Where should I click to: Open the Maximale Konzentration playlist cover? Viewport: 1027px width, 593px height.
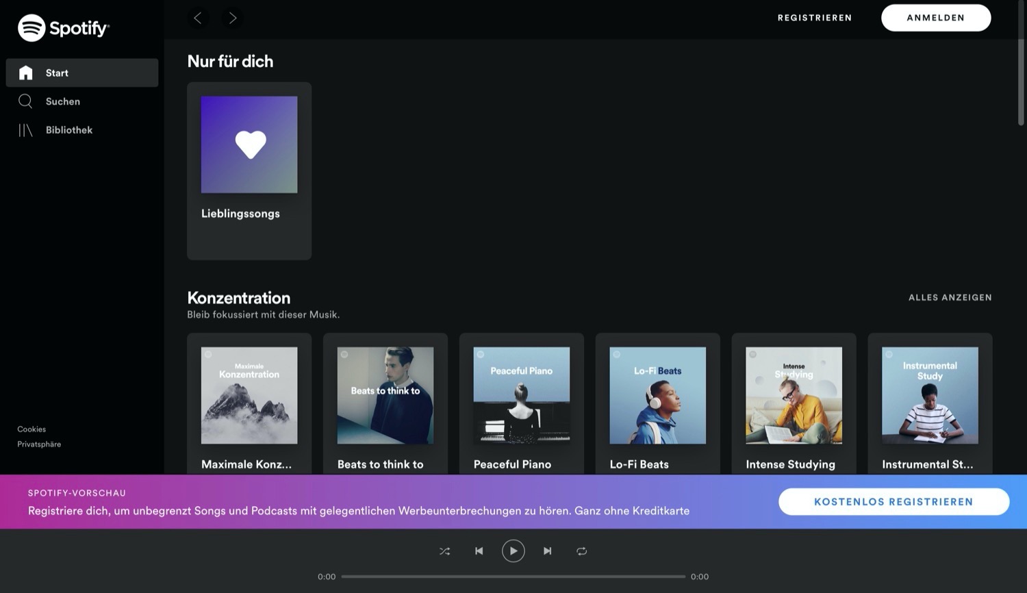(249, 395)
